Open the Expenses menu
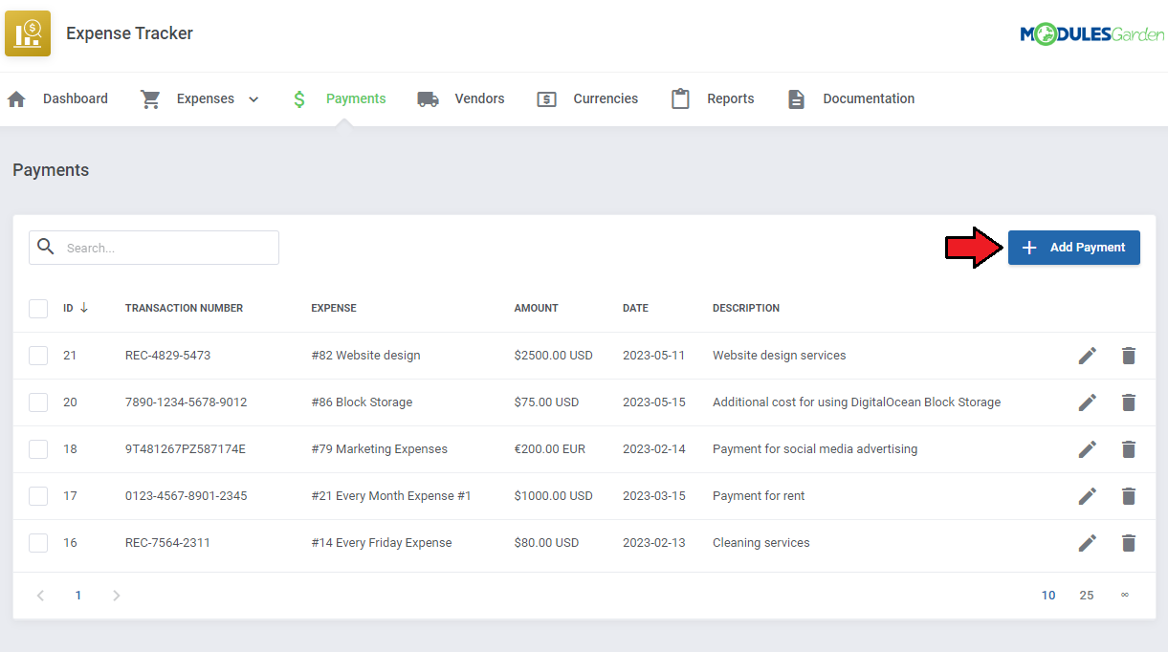This screenshot has height=652, width=1168. point(206,98)
